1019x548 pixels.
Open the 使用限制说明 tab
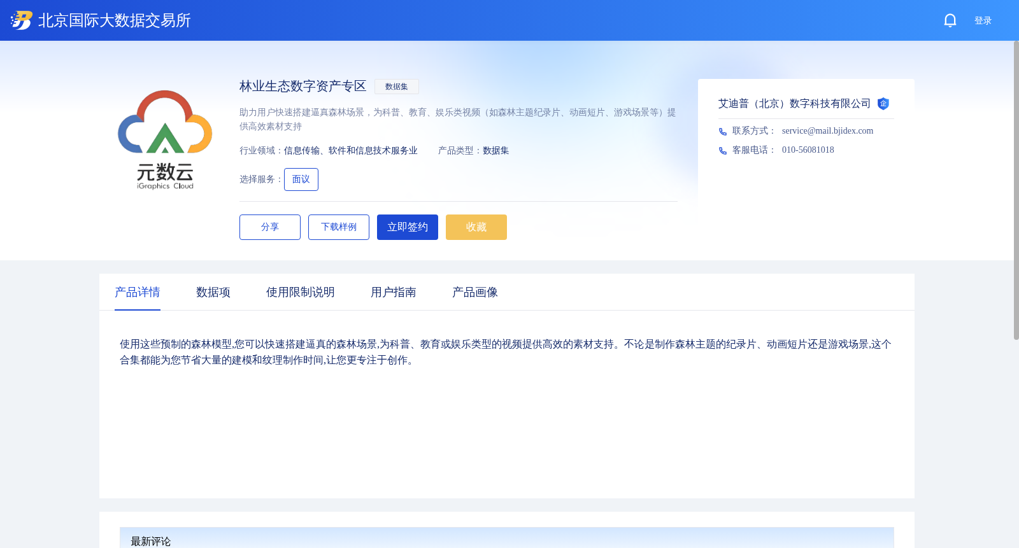click(x=301, y=292)
